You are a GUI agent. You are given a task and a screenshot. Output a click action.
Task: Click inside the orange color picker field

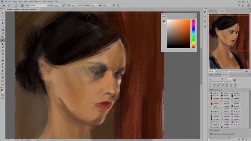178,34
